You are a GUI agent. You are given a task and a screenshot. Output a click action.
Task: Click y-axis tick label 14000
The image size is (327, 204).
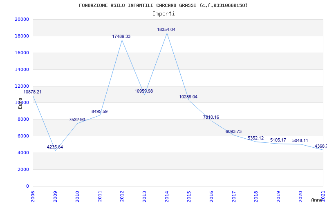pyautogui.click(x=22, y=69)
